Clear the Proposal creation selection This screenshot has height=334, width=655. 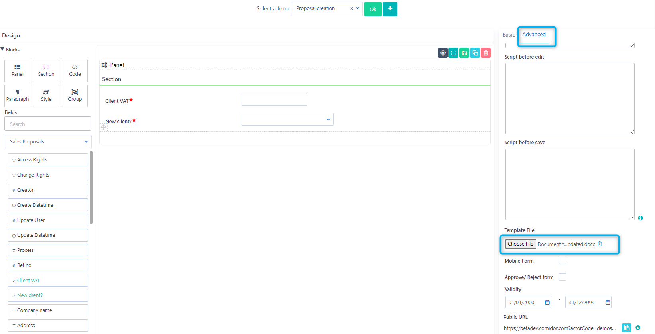(352, 8)
